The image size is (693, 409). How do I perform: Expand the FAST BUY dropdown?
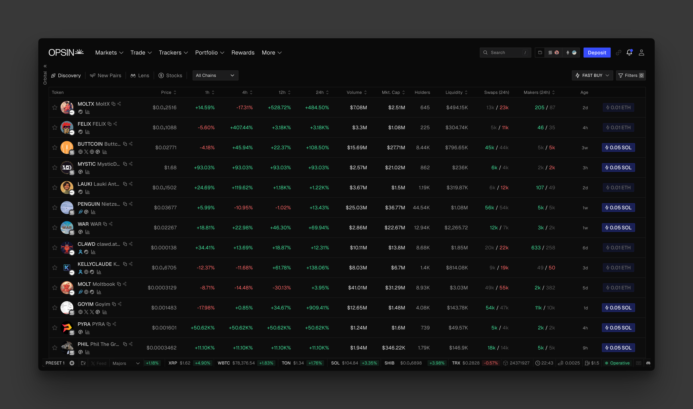[592, 75]
